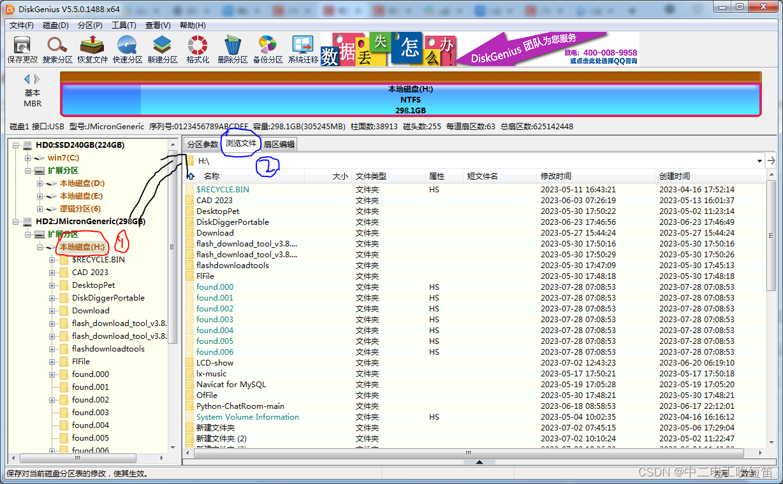Open the H:\ path dropdown
783x484 pixels.
759,161
